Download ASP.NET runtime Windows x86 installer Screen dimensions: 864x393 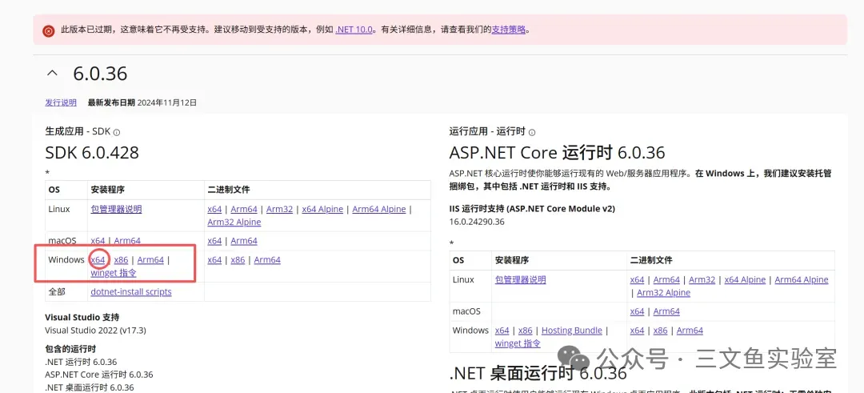(x=526, y=330)
